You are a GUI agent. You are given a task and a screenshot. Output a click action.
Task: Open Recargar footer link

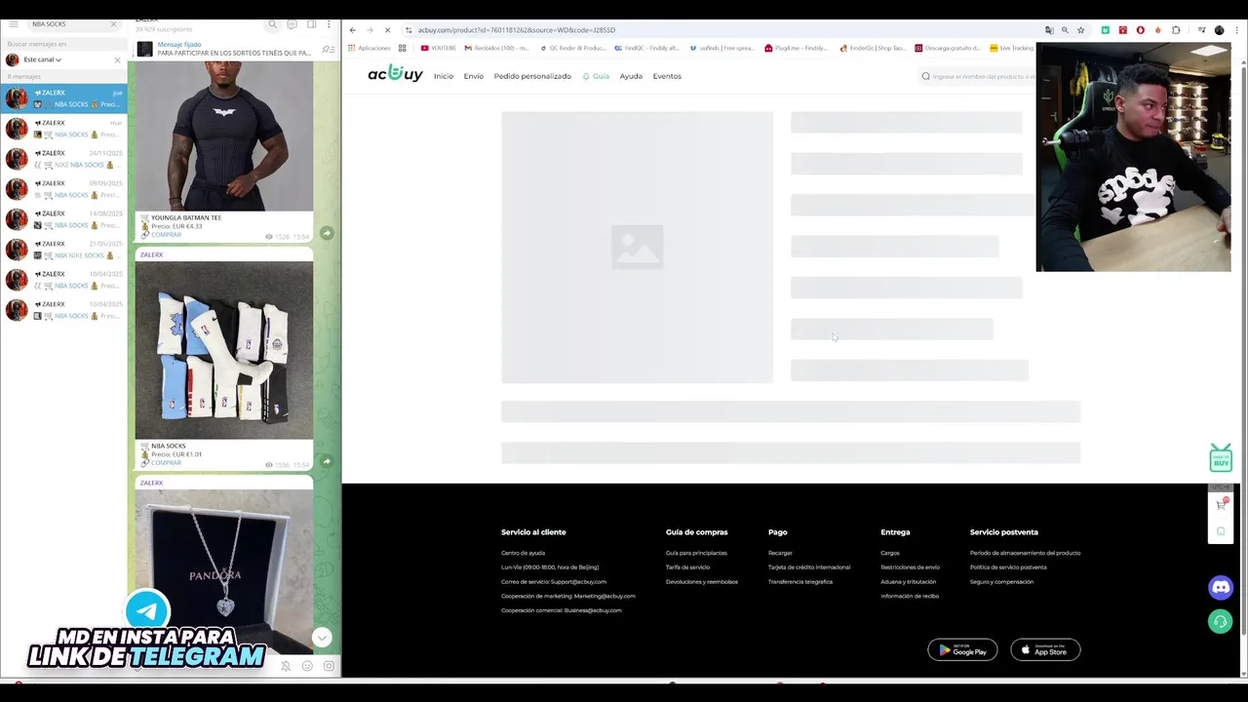[780, 553]
